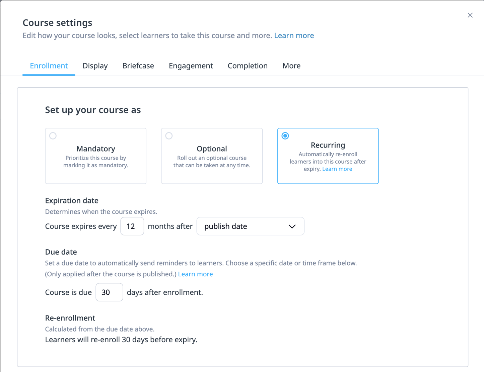Click the expiration months input field
This screenshot has height=372, width=484.
pyautogui.click(x=132, y=226)
